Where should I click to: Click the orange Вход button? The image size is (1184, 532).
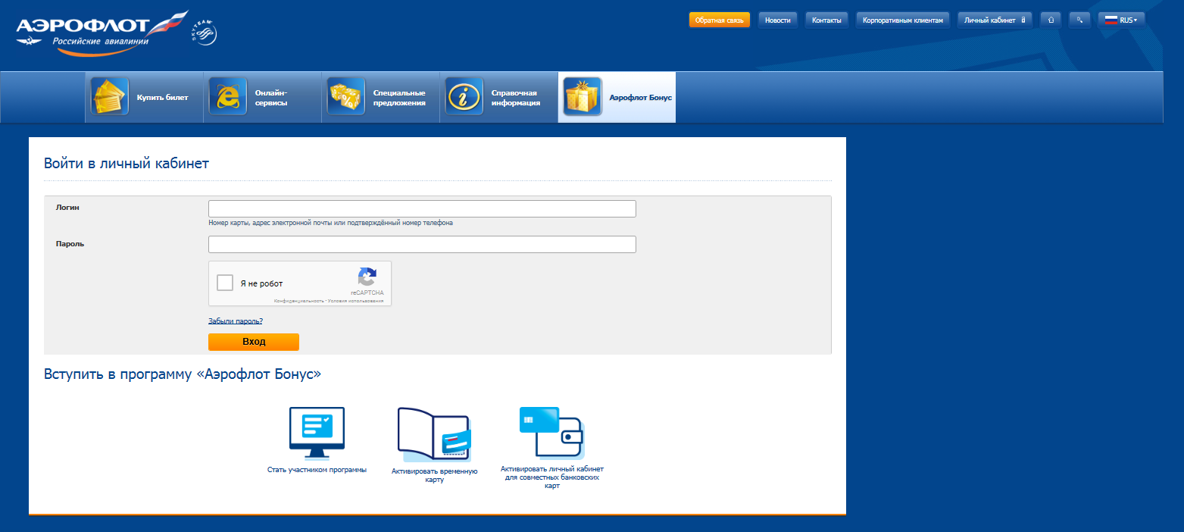tap(254, 342)
